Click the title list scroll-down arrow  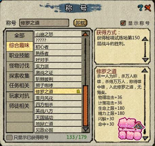(85, 129)
